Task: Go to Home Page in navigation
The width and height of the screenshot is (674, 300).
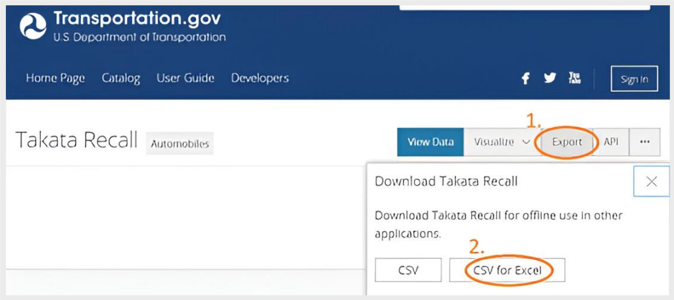Action: point(55,78)
